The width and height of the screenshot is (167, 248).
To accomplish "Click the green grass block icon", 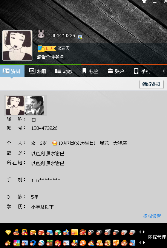I will (49, 243).
